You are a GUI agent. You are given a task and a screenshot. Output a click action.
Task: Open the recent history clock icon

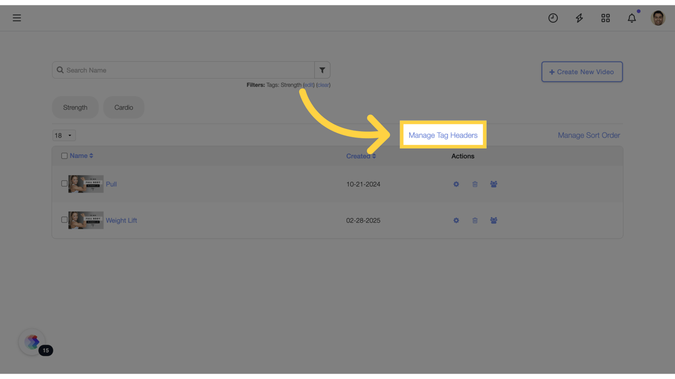click(x=553, y=18)
